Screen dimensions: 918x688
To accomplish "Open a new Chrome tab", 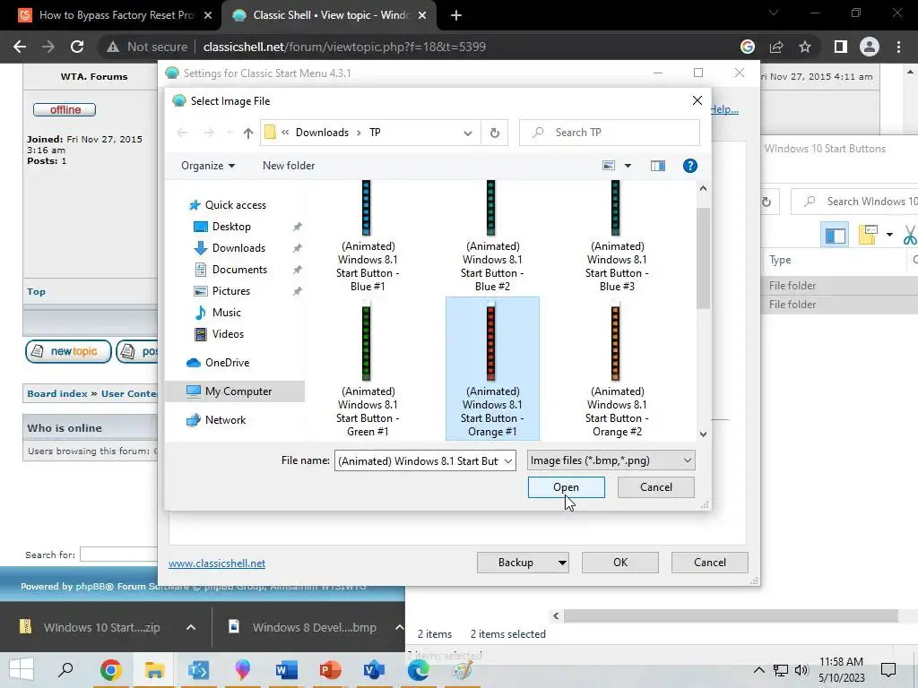I will click(x=456, y=16).
